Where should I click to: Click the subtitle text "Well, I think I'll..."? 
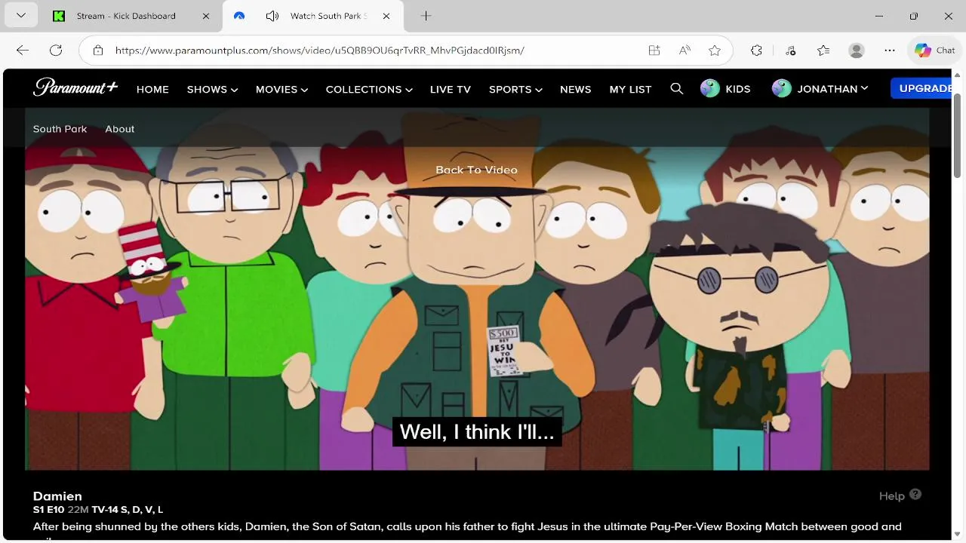pyautogui.click(x=477, y=431)
